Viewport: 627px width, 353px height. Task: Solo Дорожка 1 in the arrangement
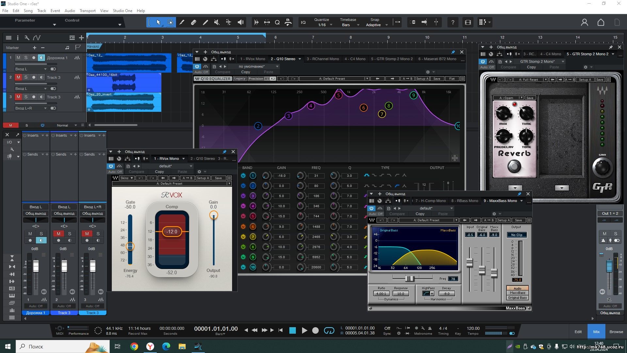(x=26, y=58)
